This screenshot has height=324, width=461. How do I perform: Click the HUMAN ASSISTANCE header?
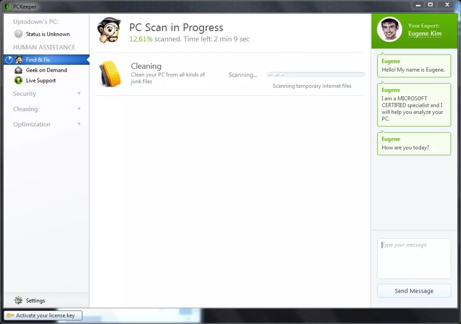coord(44,47)
